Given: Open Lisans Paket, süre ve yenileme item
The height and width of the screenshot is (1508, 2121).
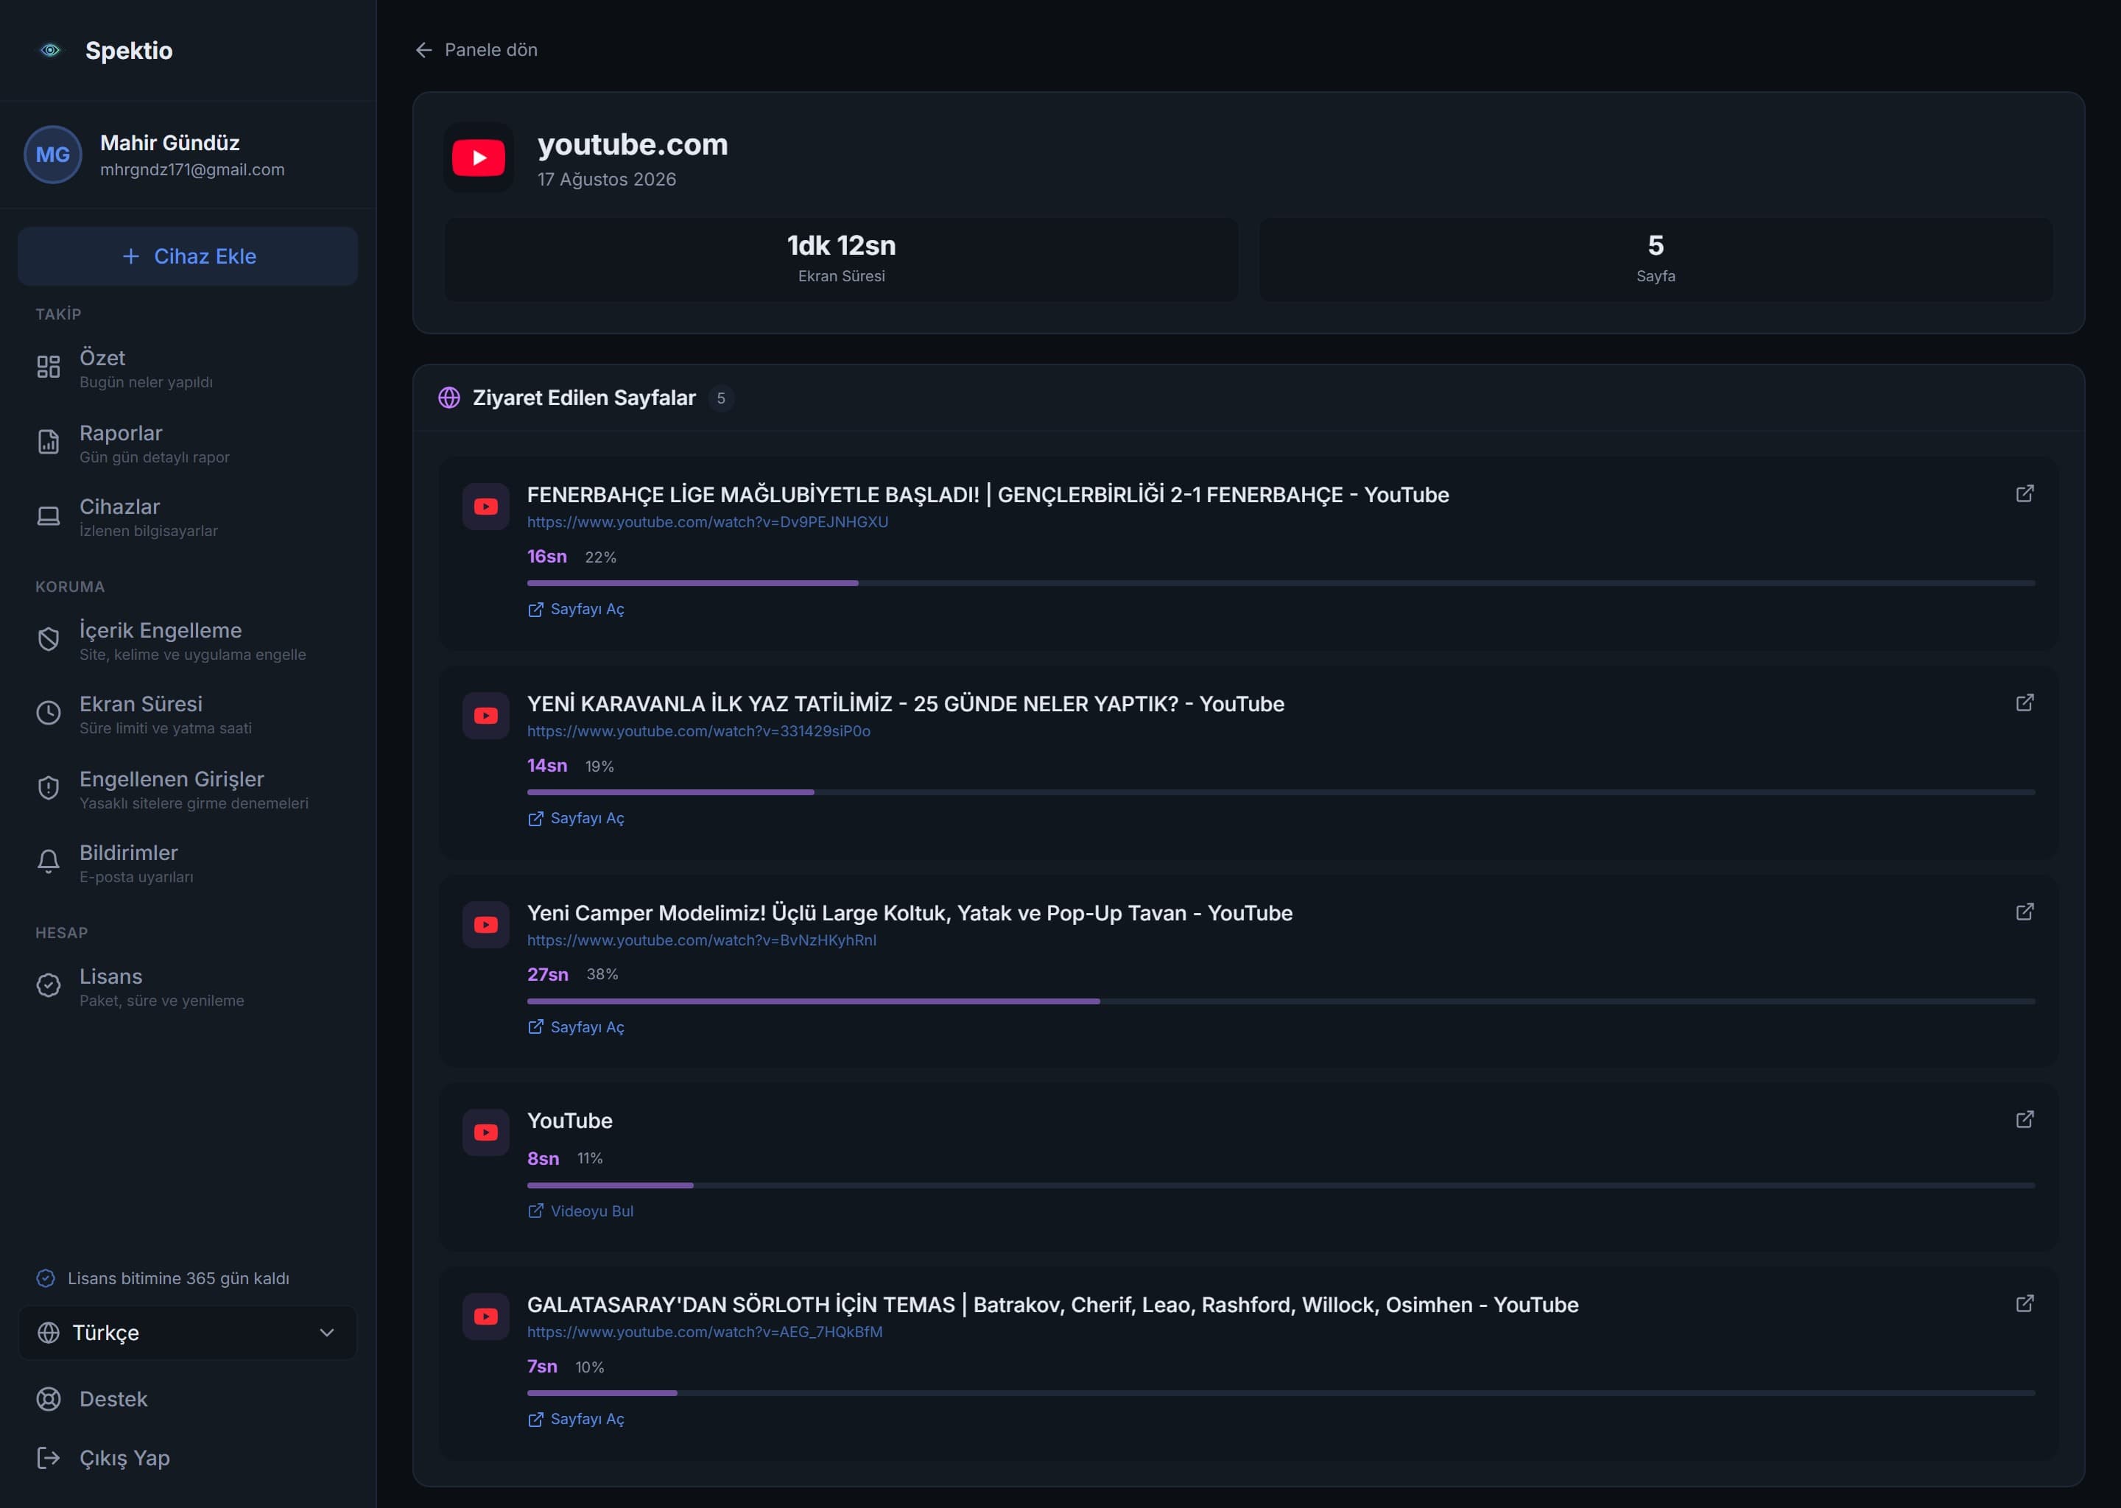Looking at the screenshot, I should [188, 987].
